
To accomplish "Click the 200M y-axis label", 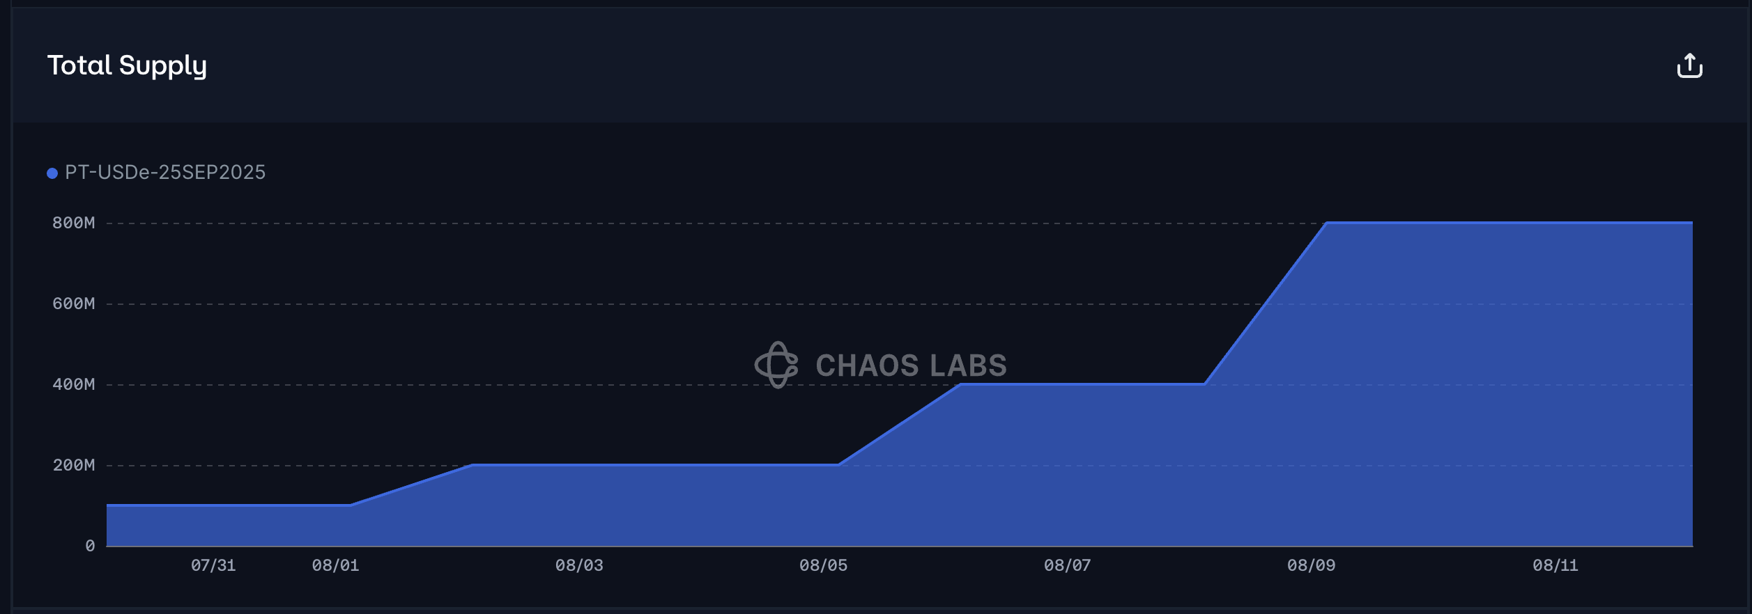I will (x=73, y=465).
